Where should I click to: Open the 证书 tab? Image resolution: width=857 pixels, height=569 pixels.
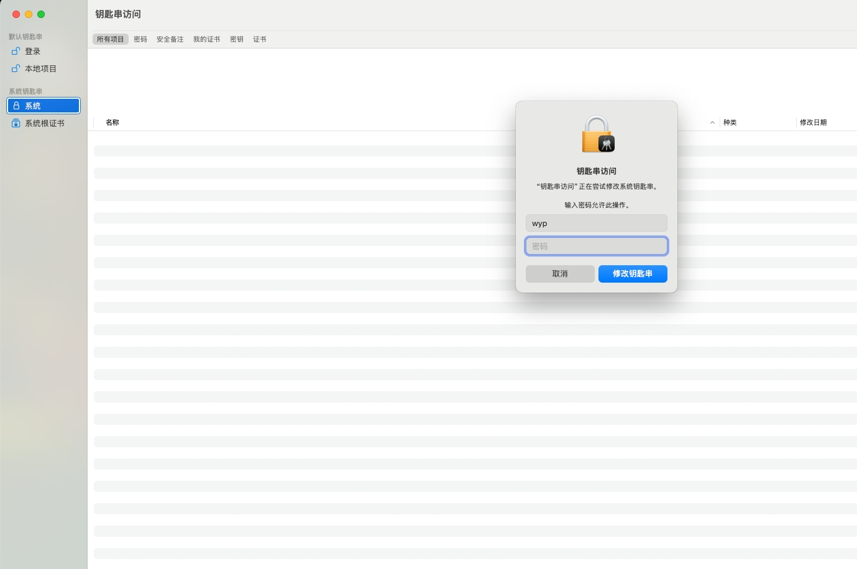click(260, 39)
